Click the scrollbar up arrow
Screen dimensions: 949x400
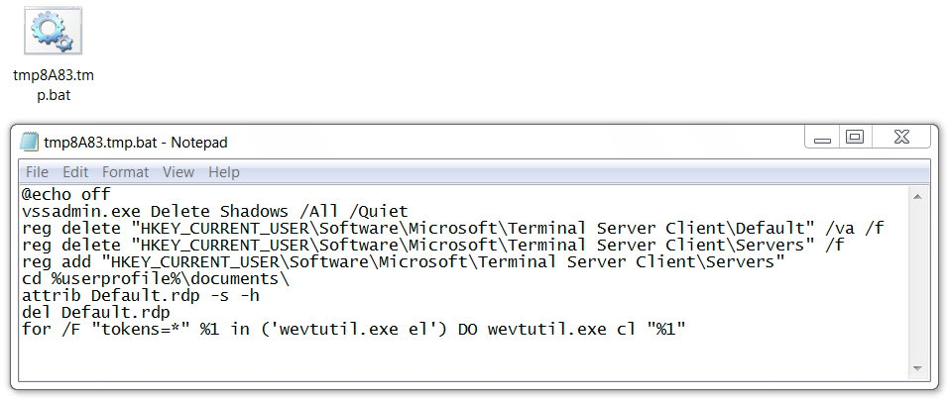pos(917,196)
